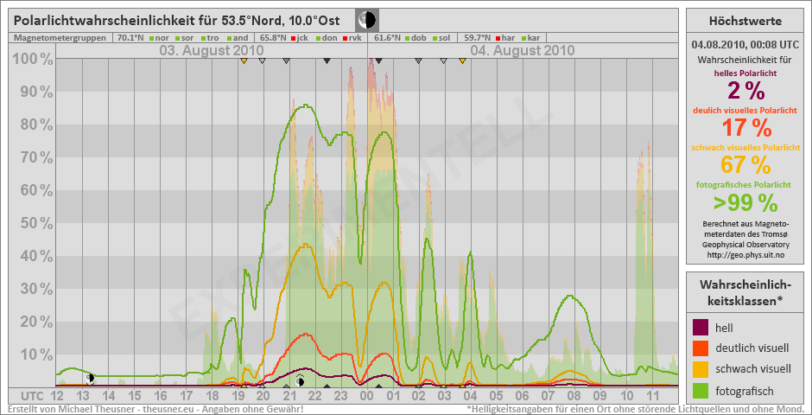
Task: Click the moon phase icon in the title bar
Action: [367, 20]
